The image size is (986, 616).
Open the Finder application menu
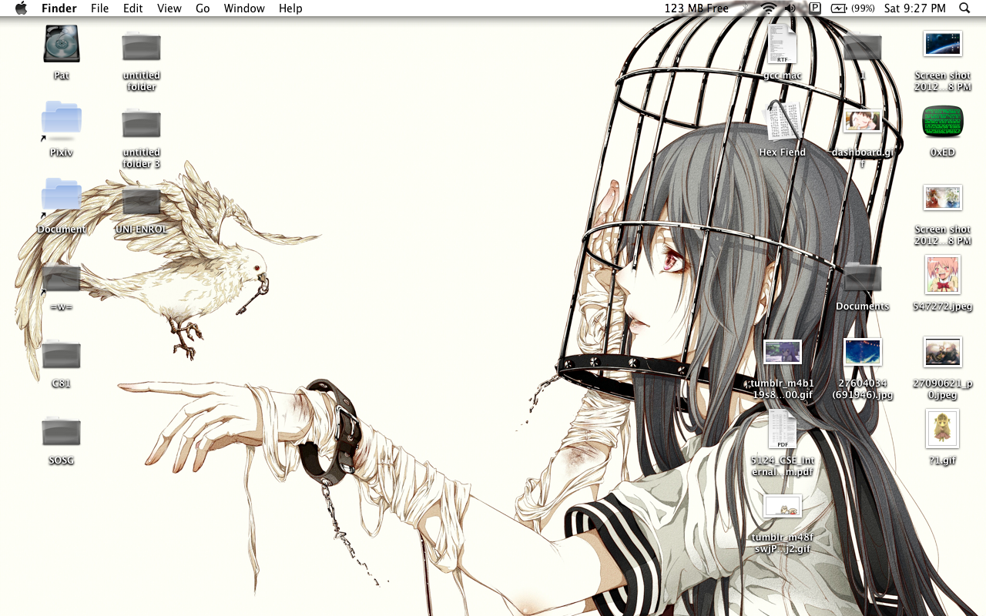pyautogui.click(x=59, y=8)
